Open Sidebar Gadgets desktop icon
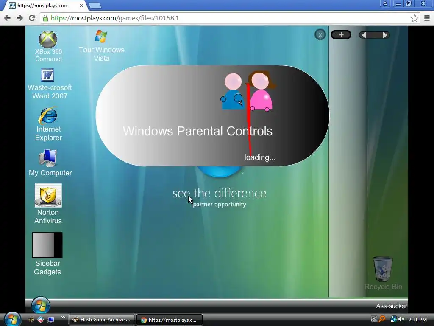This screenshot has width=434, height=326. pyautogui.click(x=47, y=254)
